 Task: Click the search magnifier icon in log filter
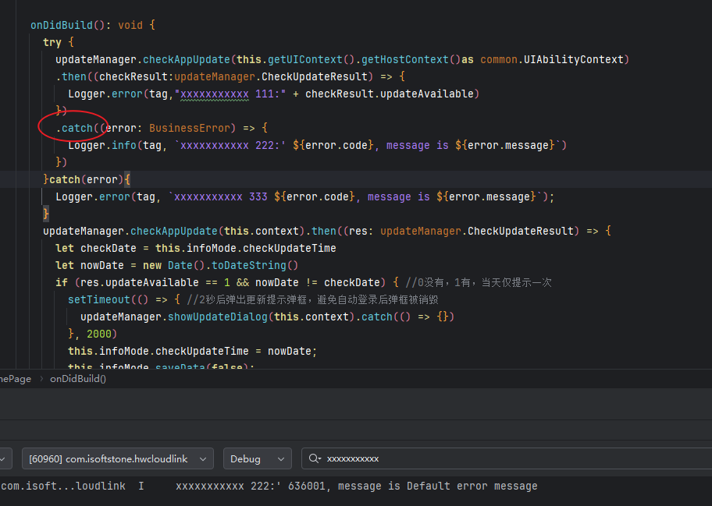pos(315,459)
